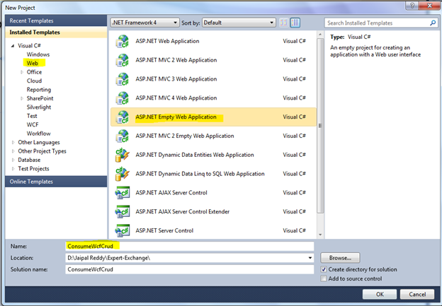Expand the Test Projects node
The width and height of the screenshot is (442, 306).
(13, 169)
